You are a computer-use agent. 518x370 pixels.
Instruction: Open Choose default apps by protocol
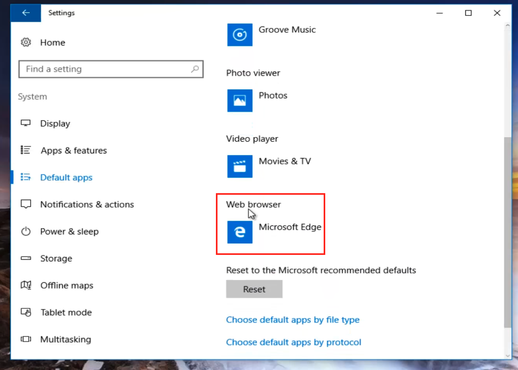click(294, 342)
